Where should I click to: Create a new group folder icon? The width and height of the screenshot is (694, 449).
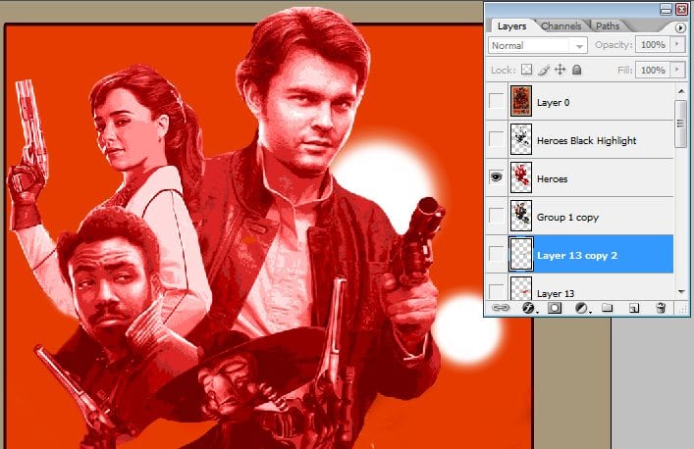click(x=608, y=308)
